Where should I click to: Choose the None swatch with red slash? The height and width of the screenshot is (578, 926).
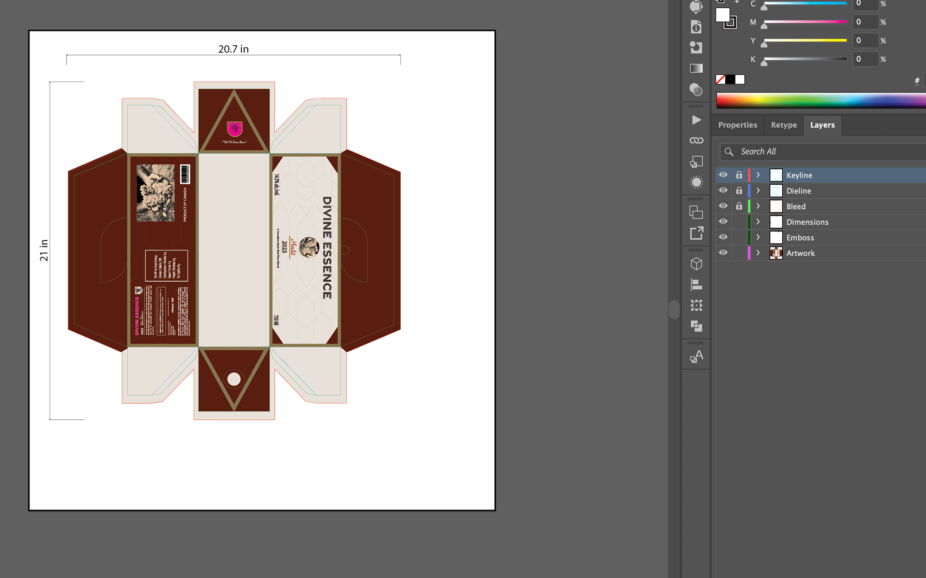[721, 80]
